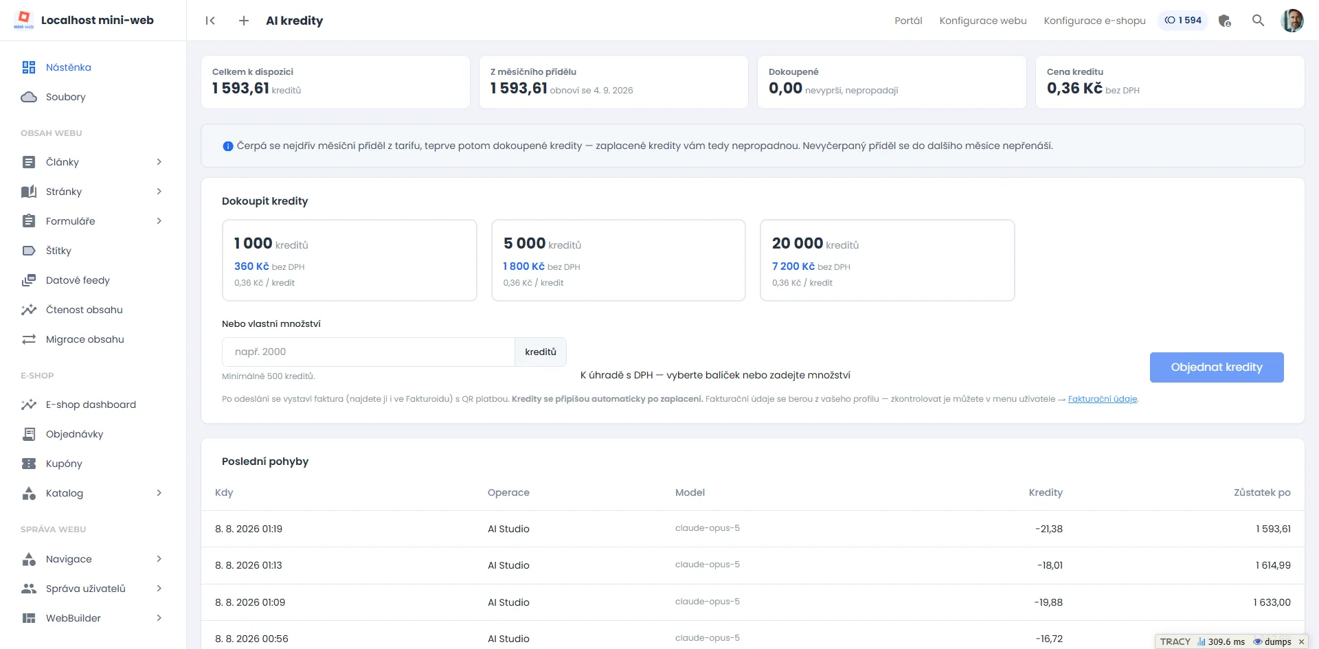Click the cookie settings icon in the header
This screenshot has height=649, width=1319.
(1224, 21)
